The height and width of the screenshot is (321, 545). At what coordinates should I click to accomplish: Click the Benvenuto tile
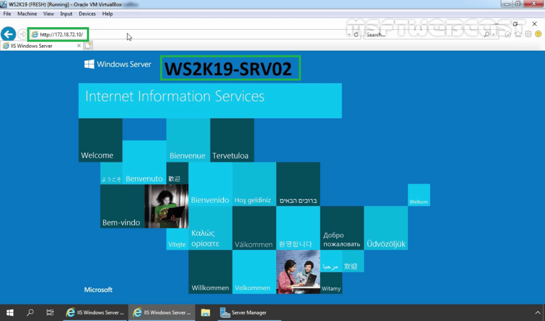click(x=144, y=162)
